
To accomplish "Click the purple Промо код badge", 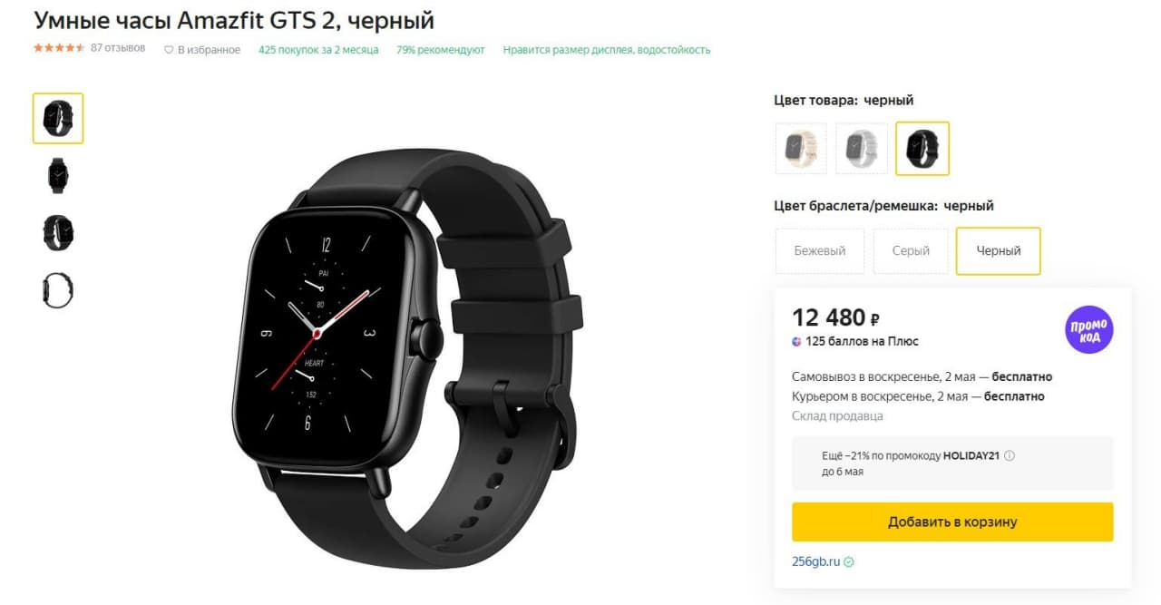I will tap(1088, 329).
